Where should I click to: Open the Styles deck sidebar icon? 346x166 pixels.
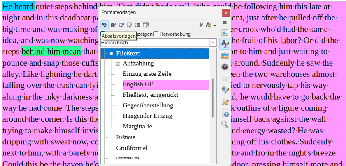(225, 44)
